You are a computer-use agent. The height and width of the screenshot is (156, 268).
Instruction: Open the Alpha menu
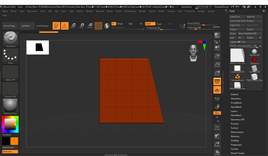[5, 11]
